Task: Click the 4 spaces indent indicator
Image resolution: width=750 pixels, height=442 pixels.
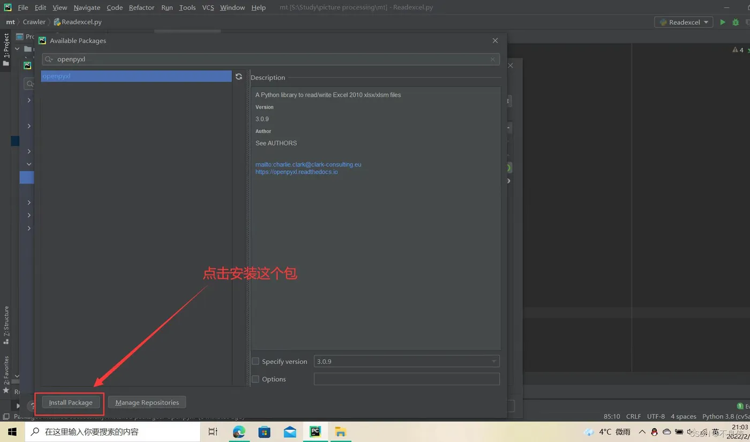Action: tap(684, 416)
